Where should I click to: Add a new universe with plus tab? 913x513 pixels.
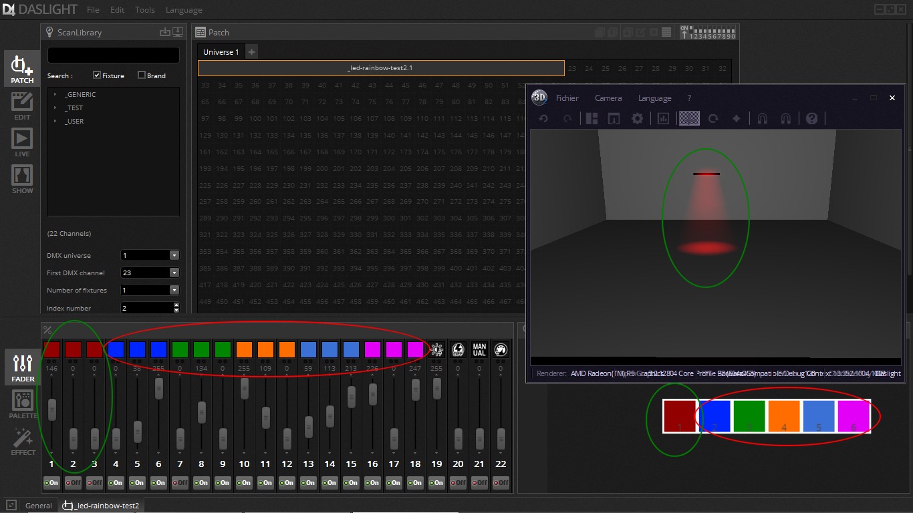(x=252, y=51)
